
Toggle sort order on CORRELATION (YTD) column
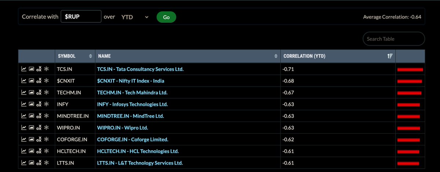click(x=338, y=56)
